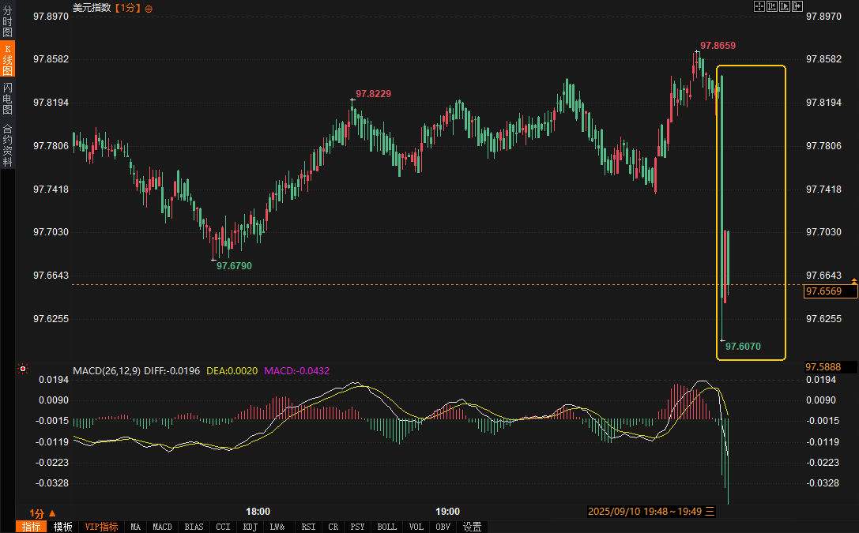Select the MACD indicator button
The width and height of the screenshot is (859, 533).
(x=162, y=527)
